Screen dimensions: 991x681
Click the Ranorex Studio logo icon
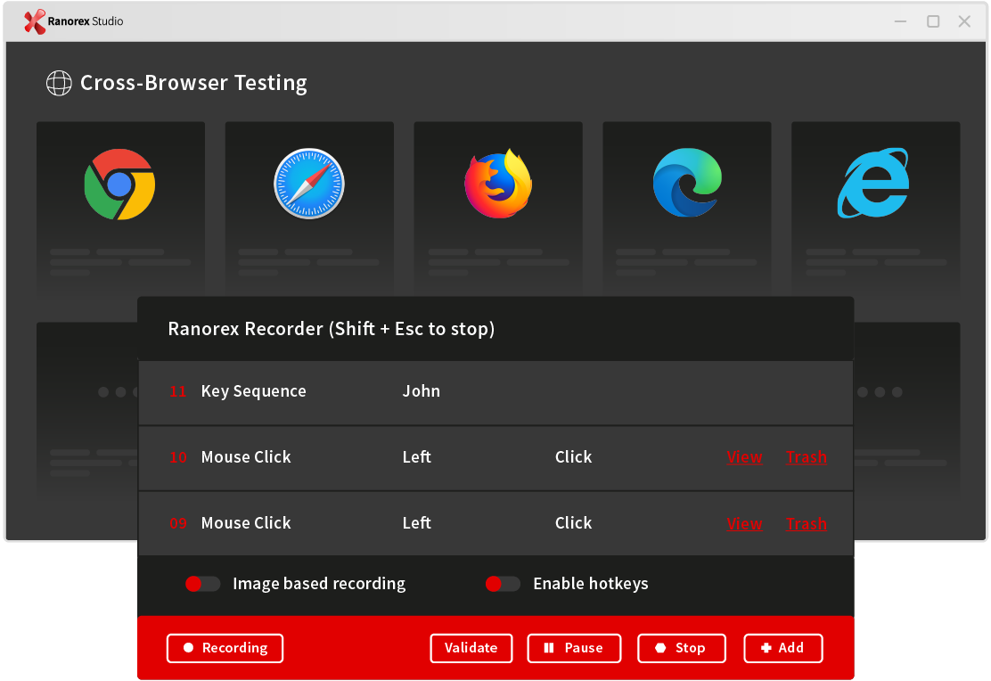(35, 21)
